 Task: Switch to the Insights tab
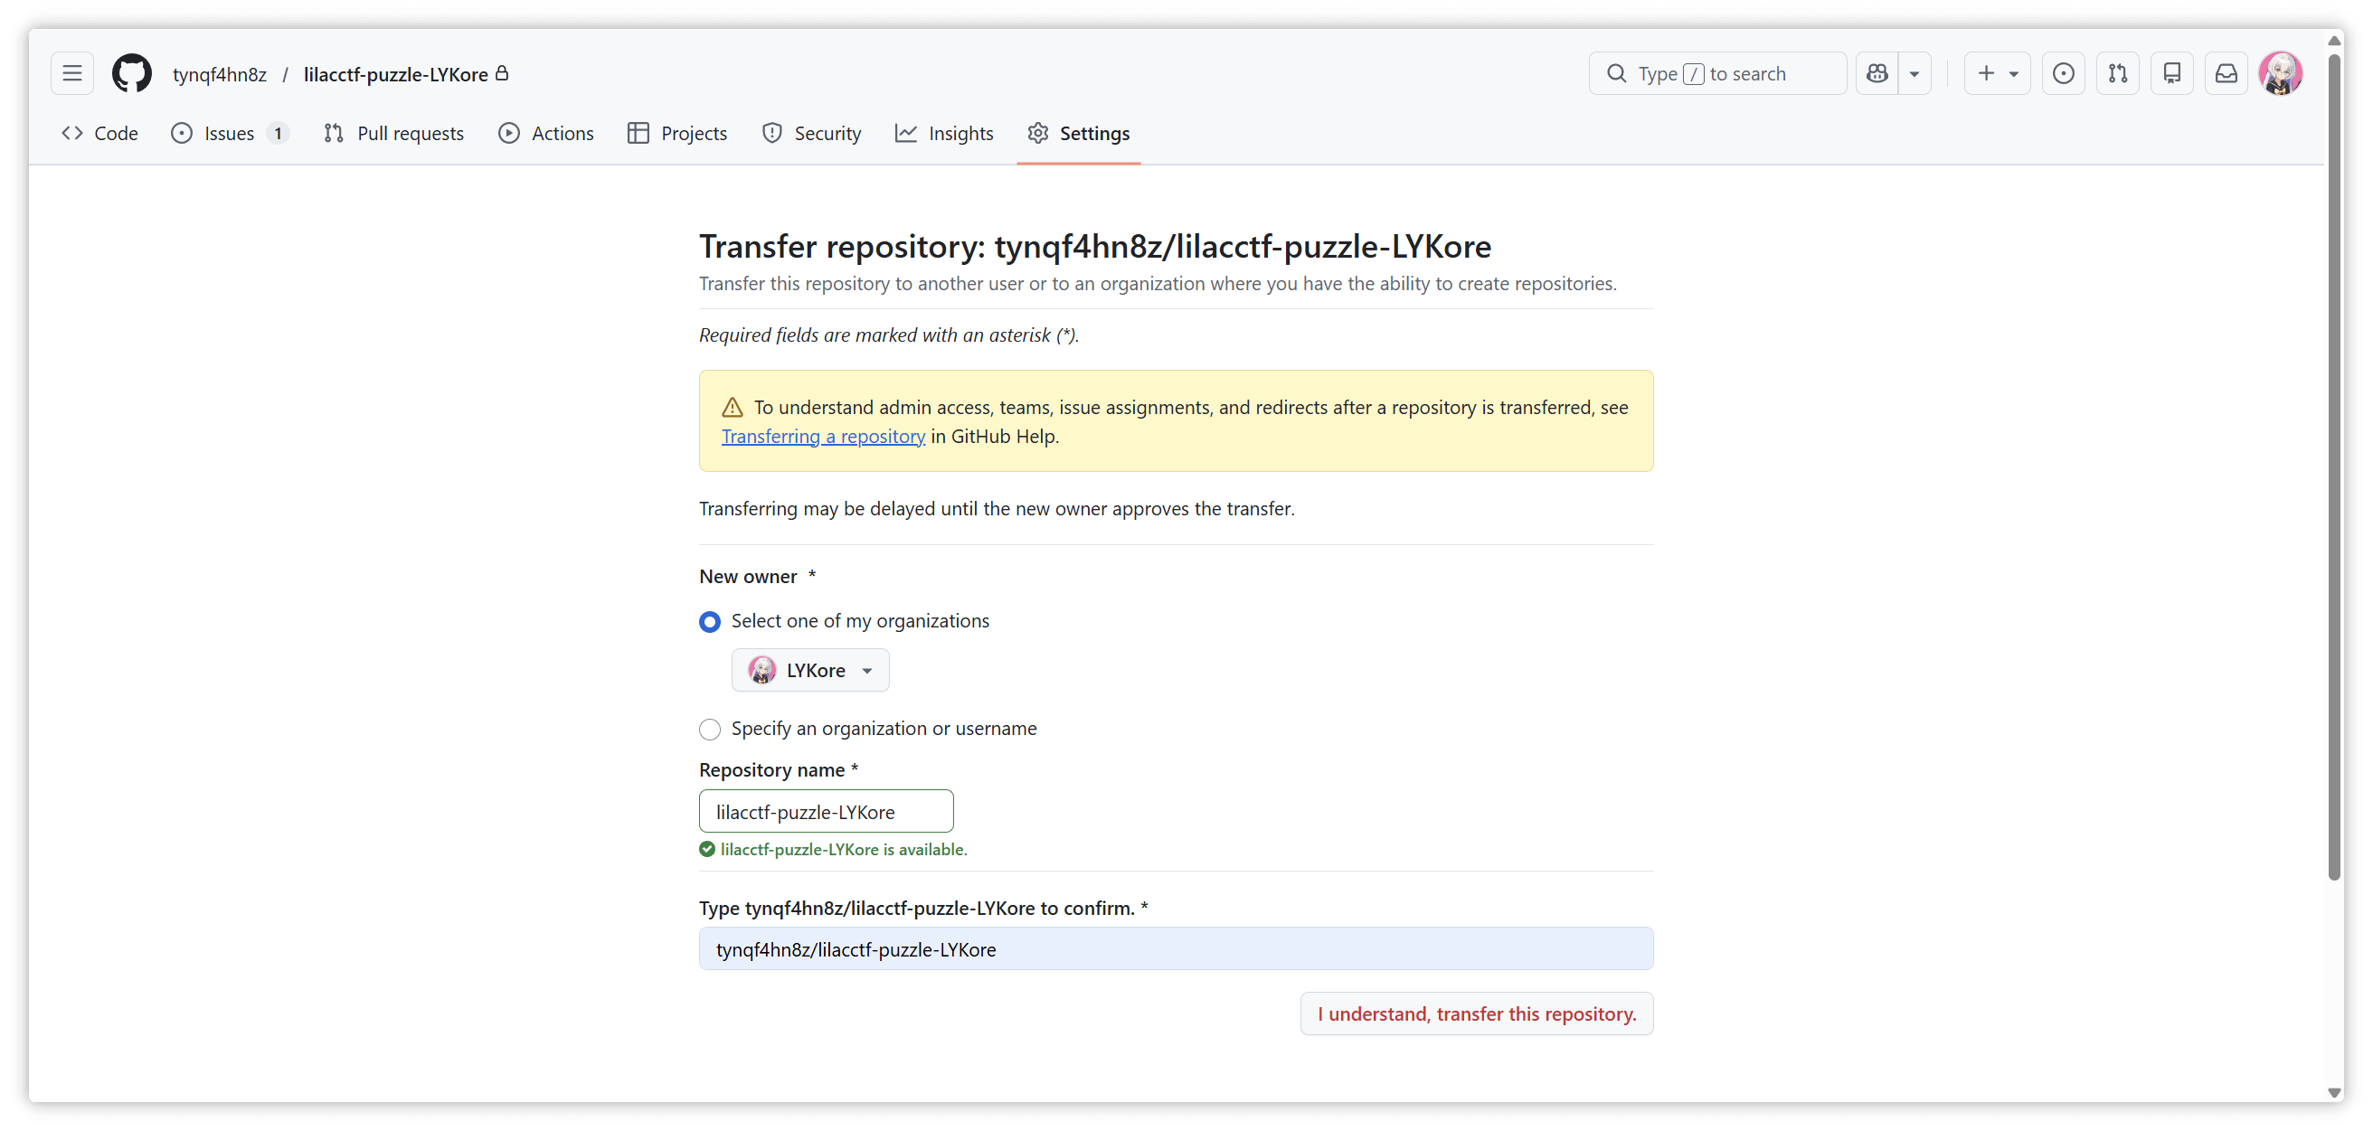point(944,134)
